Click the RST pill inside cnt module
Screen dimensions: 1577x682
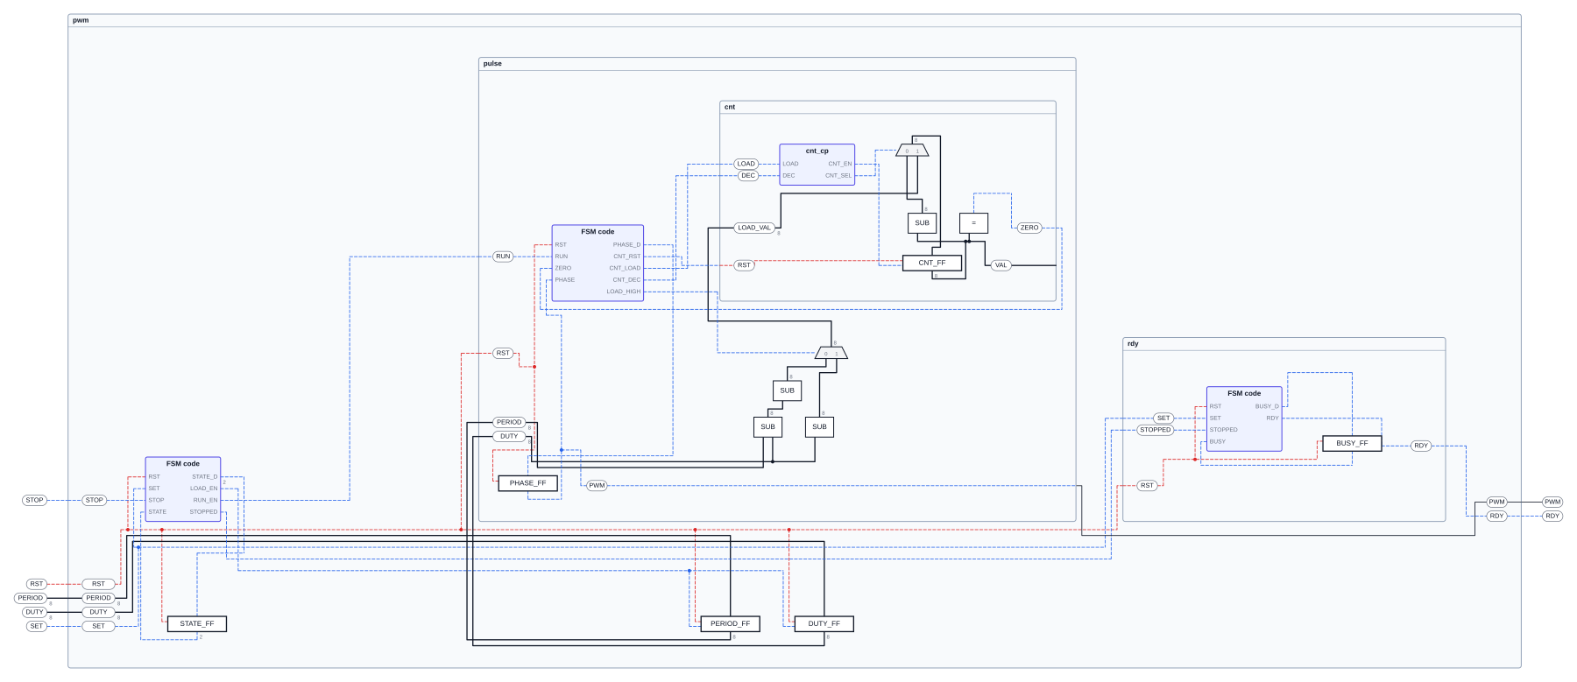click(744, 265)
